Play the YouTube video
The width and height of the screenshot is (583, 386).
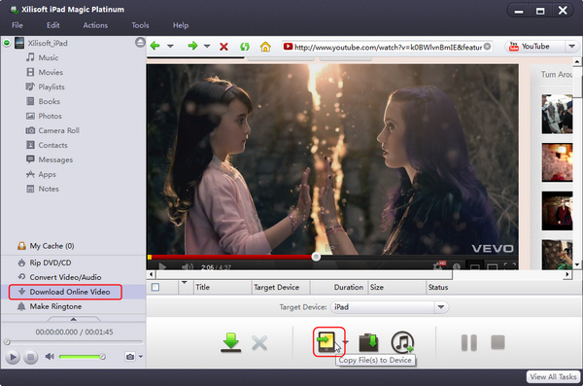coord(162,266)
